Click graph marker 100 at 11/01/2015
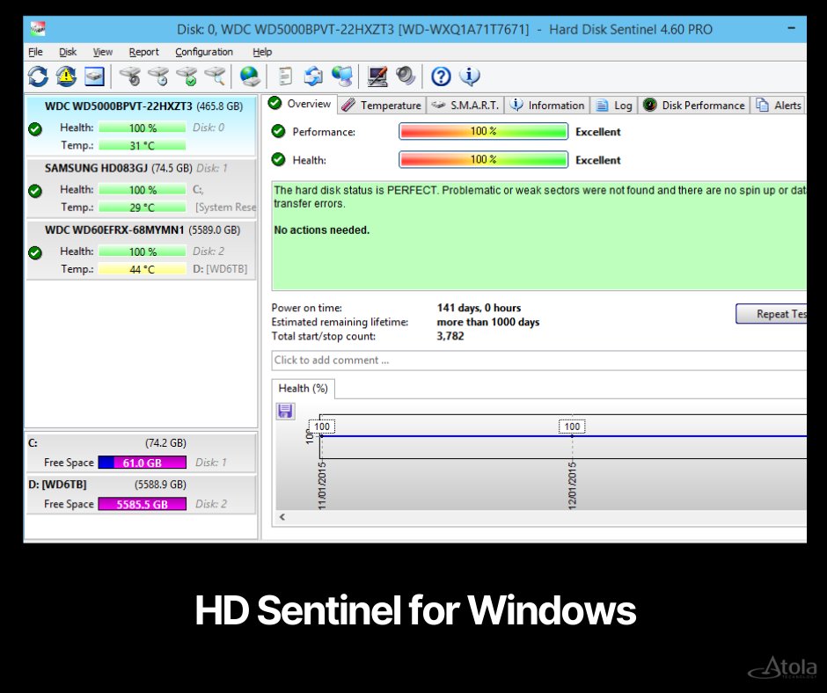This screenshot has width=827, height=693. click(x=322, y=427)
